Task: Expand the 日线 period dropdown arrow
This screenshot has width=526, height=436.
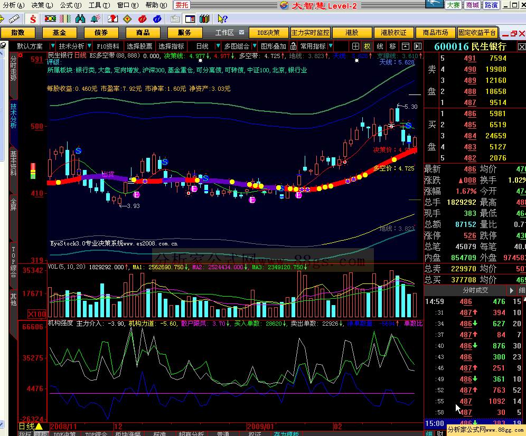Action: tap(218, 46)
